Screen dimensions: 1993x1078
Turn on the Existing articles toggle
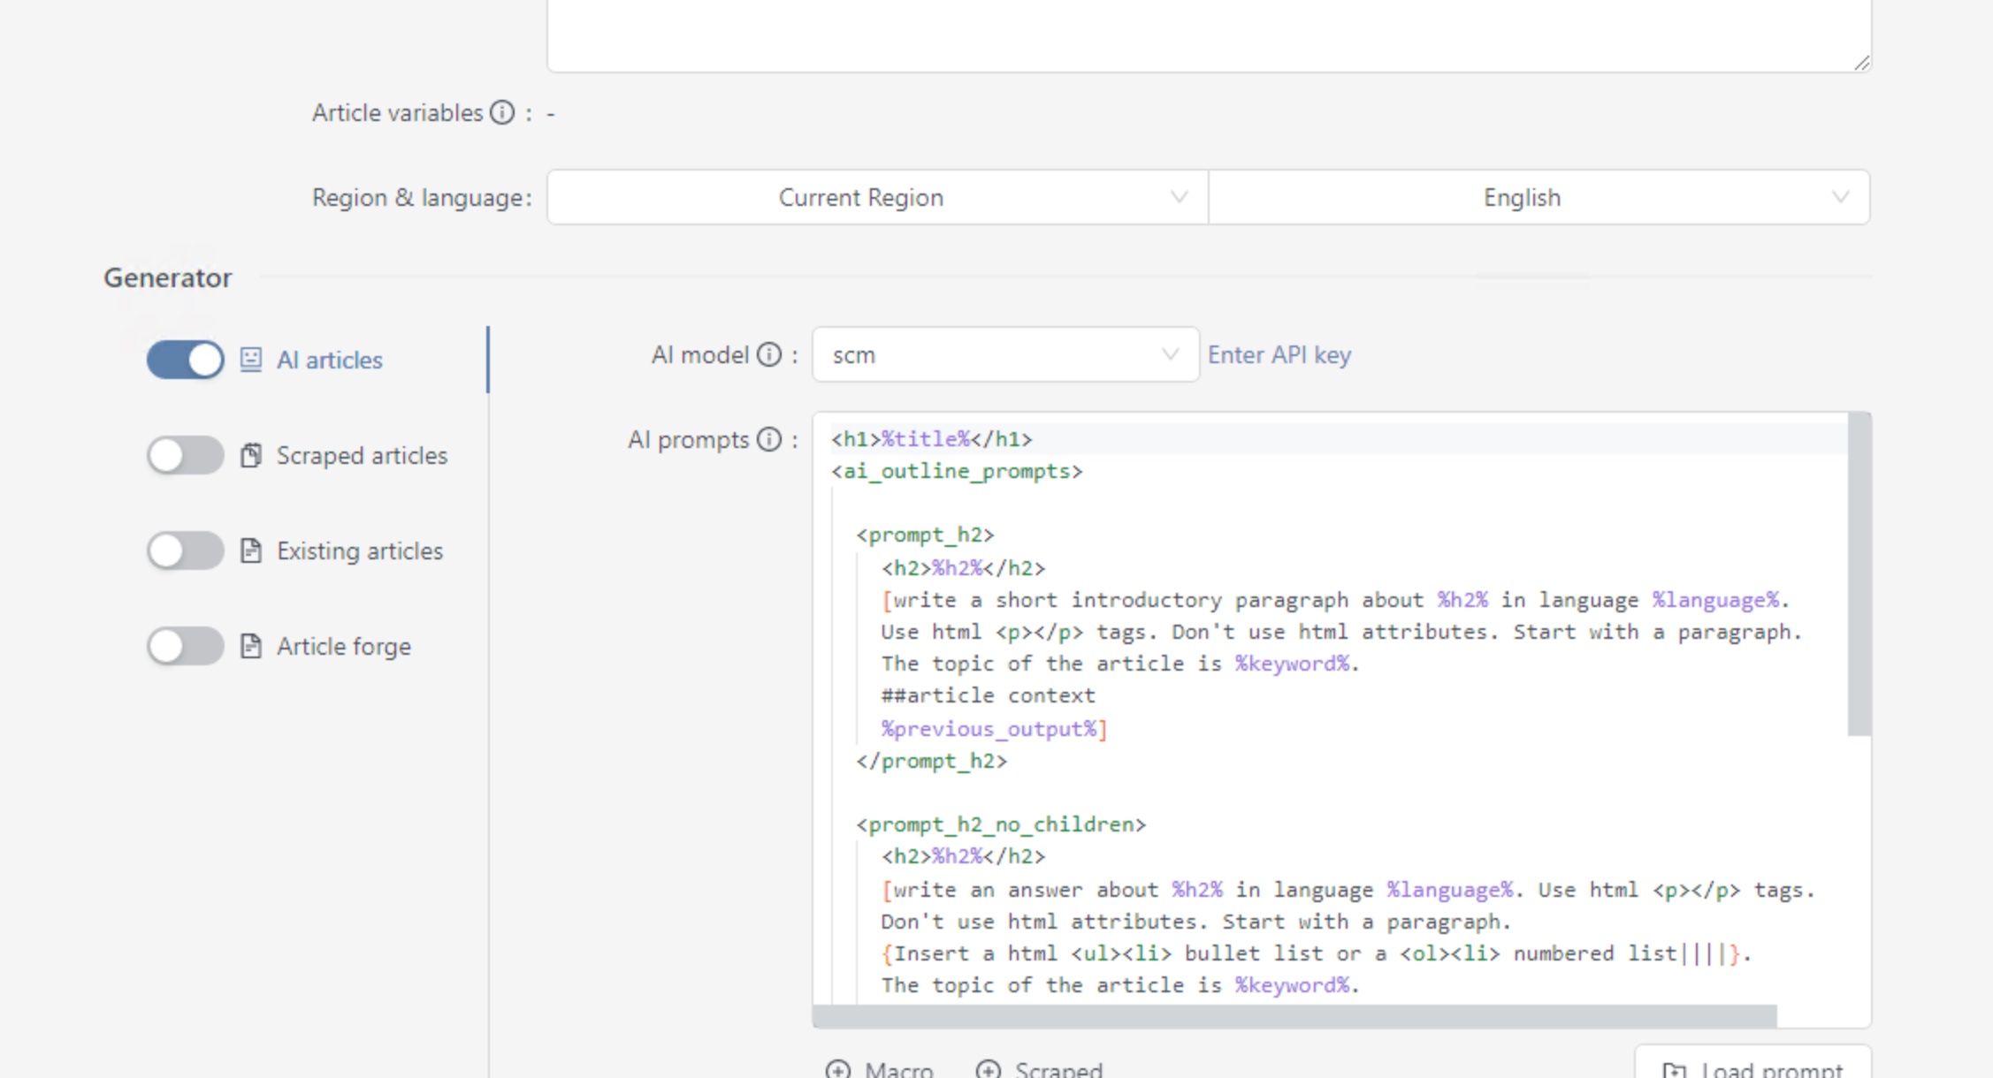coord(186,550)
